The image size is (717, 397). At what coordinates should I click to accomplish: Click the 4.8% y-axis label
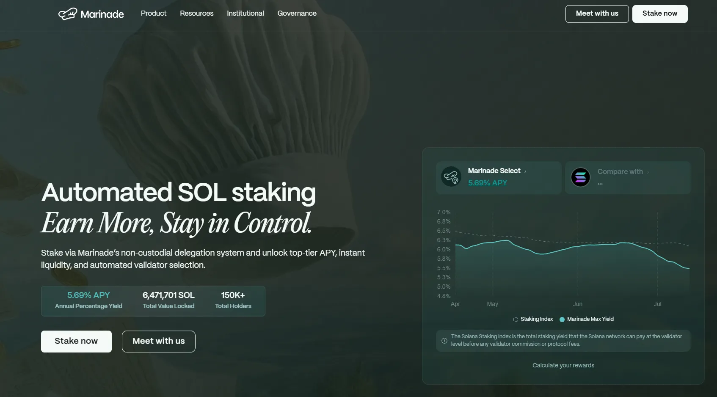[444, 296]
